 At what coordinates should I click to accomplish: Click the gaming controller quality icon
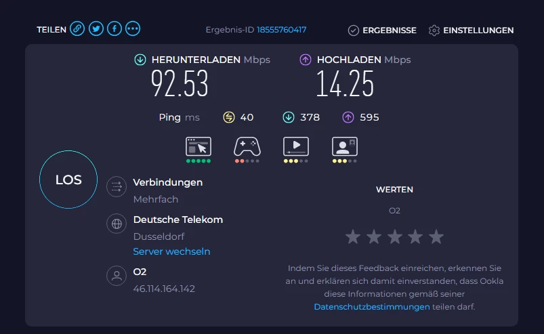click(x=247, y=147)
